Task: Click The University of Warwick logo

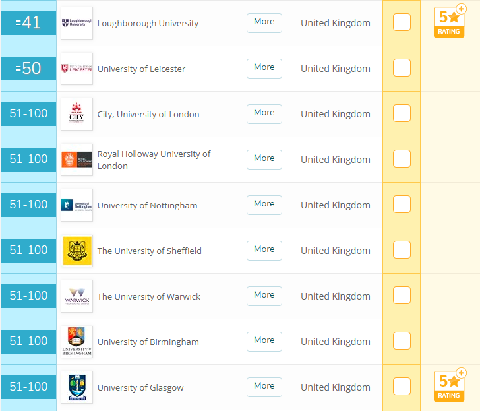Action: (x=76, y=296)
